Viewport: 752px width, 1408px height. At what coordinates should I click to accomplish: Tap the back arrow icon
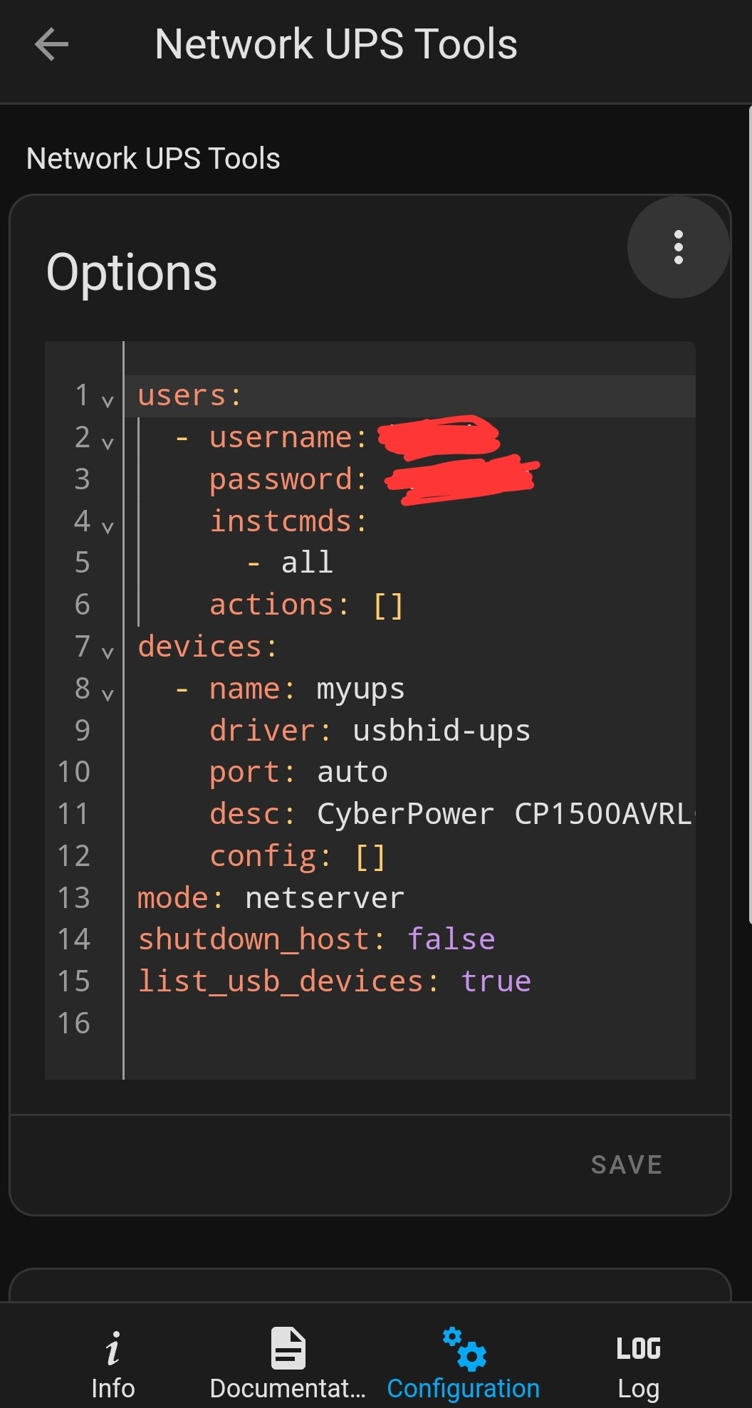click(51, 44)
